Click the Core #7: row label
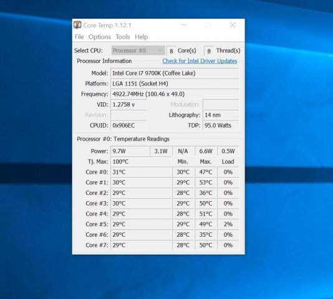333x299 pixels. 97,245
